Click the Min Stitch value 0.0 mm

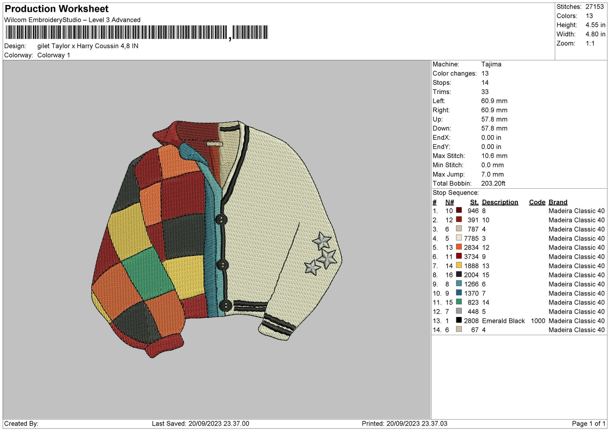(x=493, y=165)
